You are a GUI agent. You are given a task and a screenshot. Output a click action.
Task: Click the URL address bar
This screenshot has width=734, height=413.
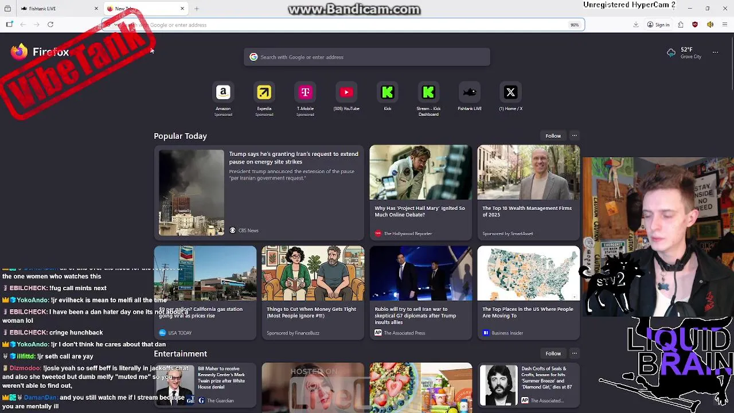[x=343, y=25]
